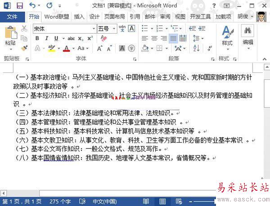The image size is (270, 206).
Task: Switch to Read Mode view in status bar
Action: coord(146,201)
